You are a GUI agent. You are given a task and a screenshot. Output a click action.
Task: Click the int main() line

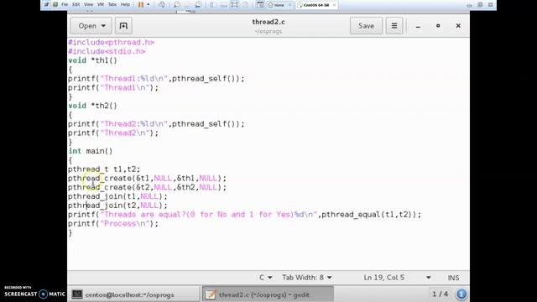click(91, 151)
